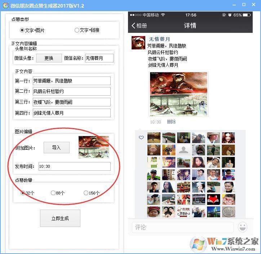Screen dimensions: 261x254
Task: Open the smiley emoji picker
Action: [243, 227]
